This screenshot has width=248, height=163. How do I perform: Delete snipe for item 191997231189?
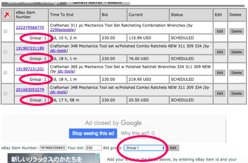pos(236,52)
